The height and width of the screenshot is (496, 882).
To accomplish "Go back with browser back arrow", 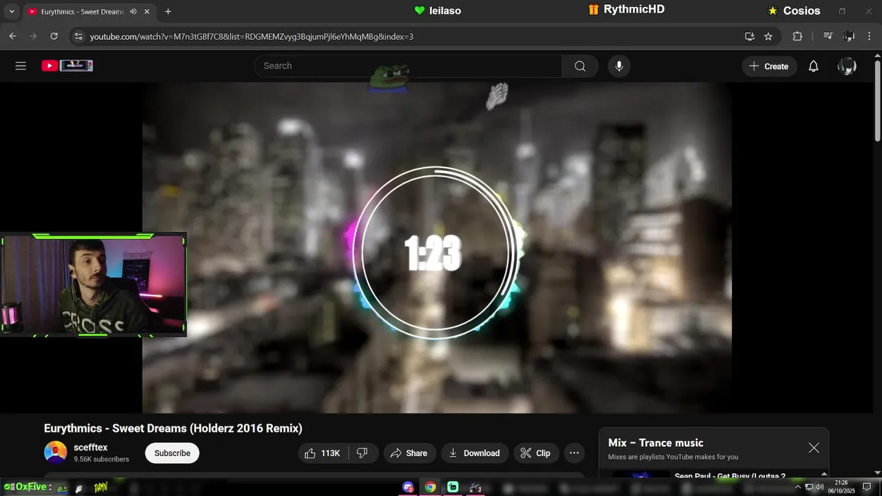I will (12, 37).
